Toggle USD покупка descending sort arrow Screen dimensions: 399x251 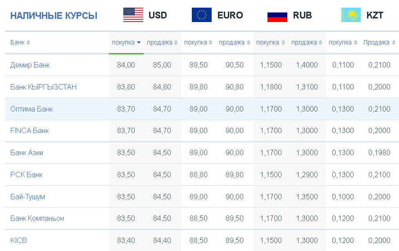point(139,43)
